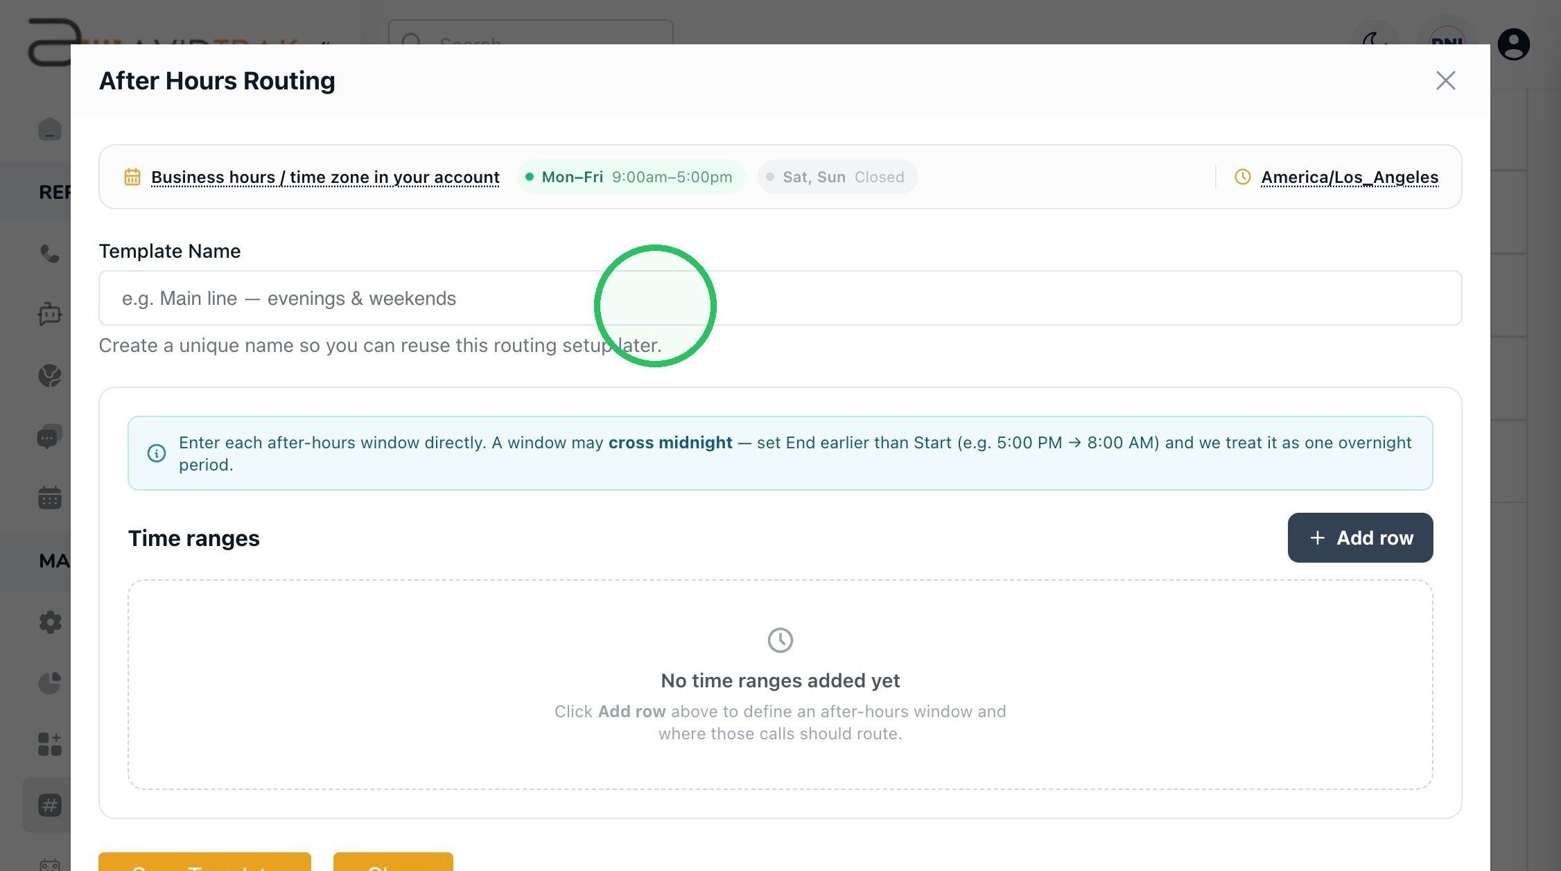Open the home icon in the sidebar

point(50,130)
